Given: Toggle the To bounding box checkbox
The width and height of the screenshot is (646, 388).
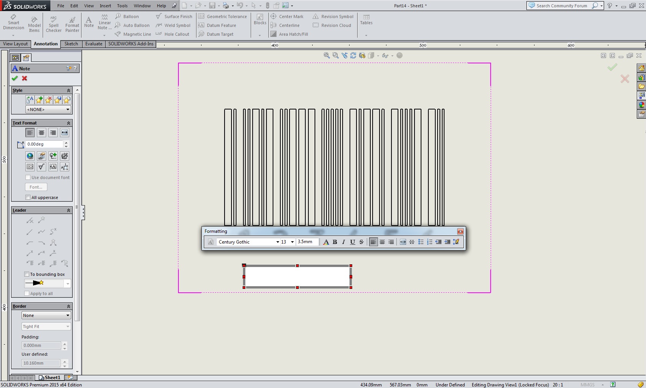Looking at the screenshot, I should (x=27, y=274).
